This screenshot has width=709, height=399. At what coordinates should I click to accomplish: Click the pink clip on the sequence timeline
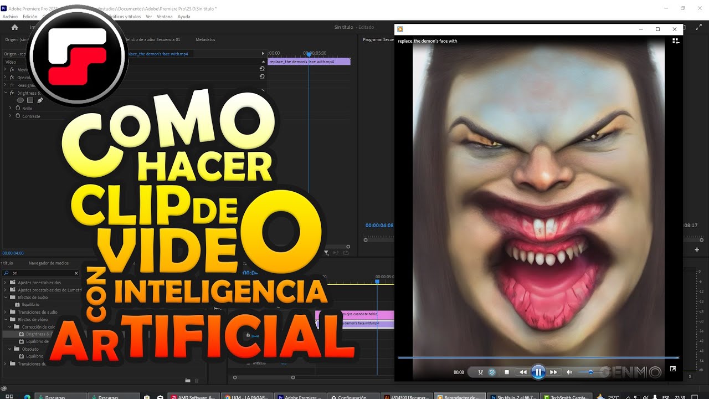355,314
